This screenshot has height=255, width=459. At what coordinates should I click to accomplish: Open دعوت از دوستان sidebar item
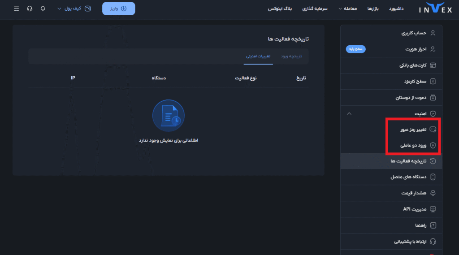pos(391,97)
